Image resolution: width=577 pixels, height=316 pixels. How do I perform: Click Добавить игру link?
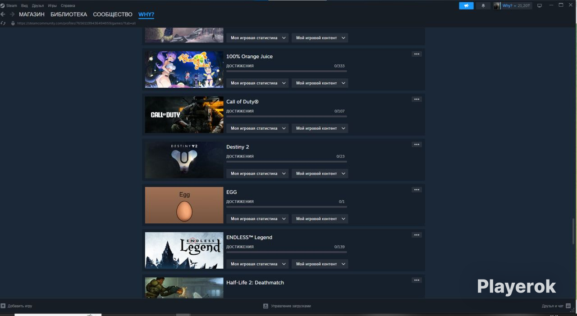tap(20, 306)
